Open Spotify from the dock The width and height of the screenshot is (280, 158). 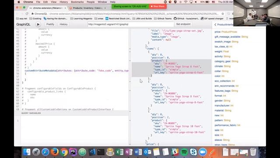184,152
